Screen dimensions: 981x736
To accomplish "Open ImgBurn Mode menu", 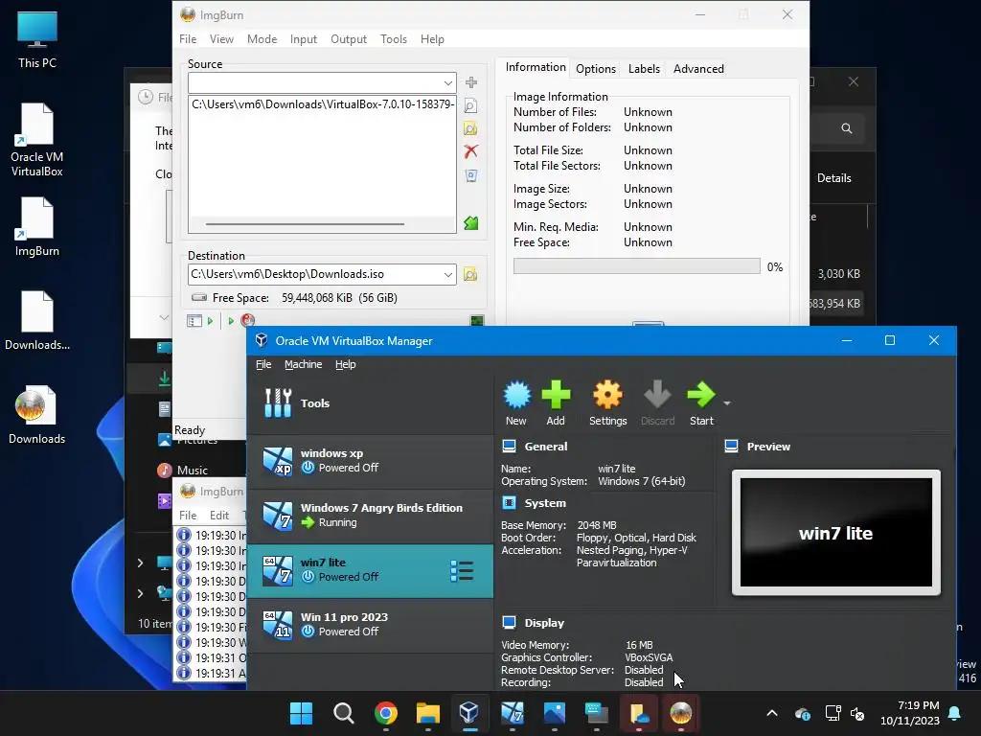I will coord(262,38).
